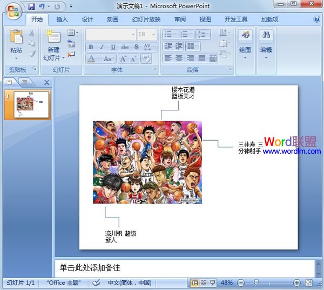Decrease font size with small A icon
Viewport: 324px width, 290px height.
pyautogui.click(x=133, y=59)
